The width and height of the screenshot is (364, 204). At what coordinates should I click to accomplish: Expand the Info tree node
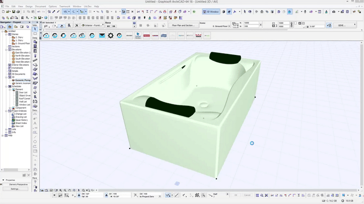[6, 132]
